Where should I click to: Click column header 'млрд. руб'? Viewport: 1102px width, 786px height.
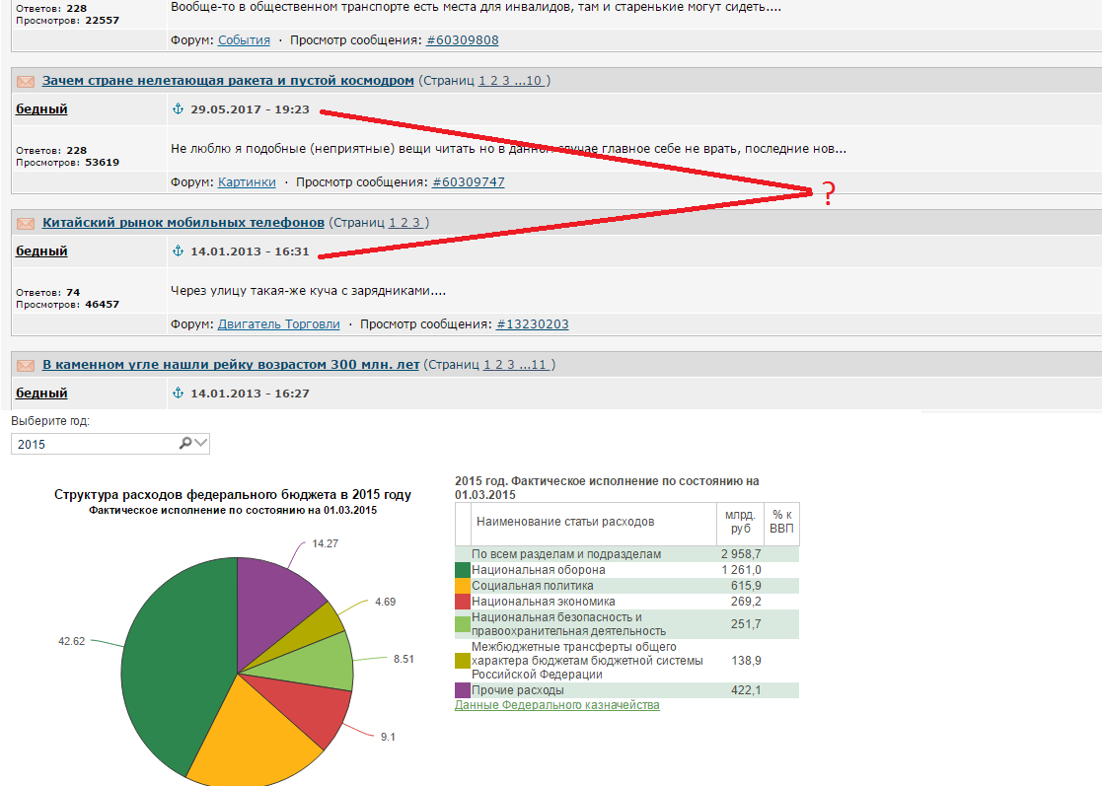(740, 522)
